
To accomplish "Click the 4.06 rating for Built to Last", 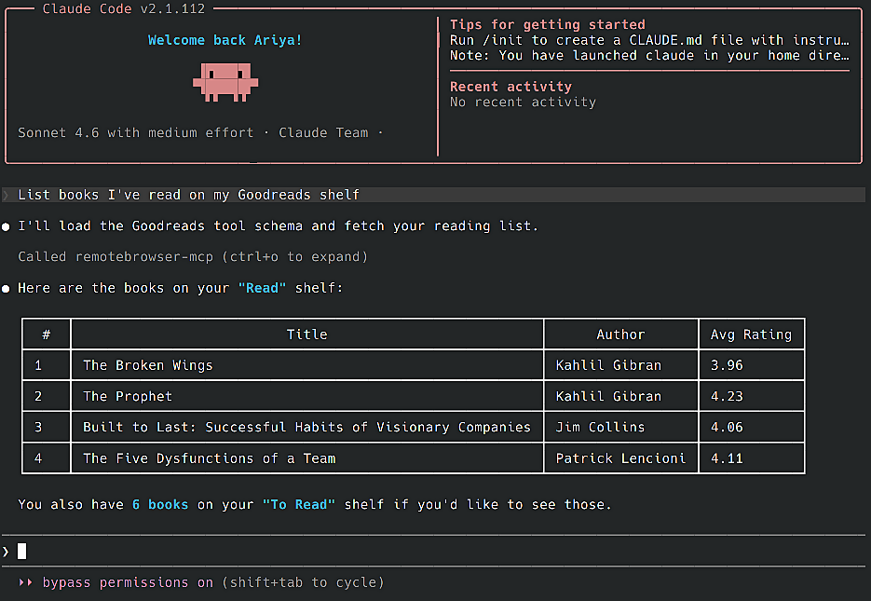I will 727,427.
